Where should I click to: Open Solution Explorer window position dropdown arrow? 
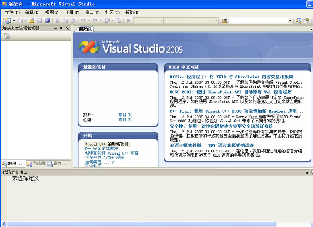coord(56,29)
